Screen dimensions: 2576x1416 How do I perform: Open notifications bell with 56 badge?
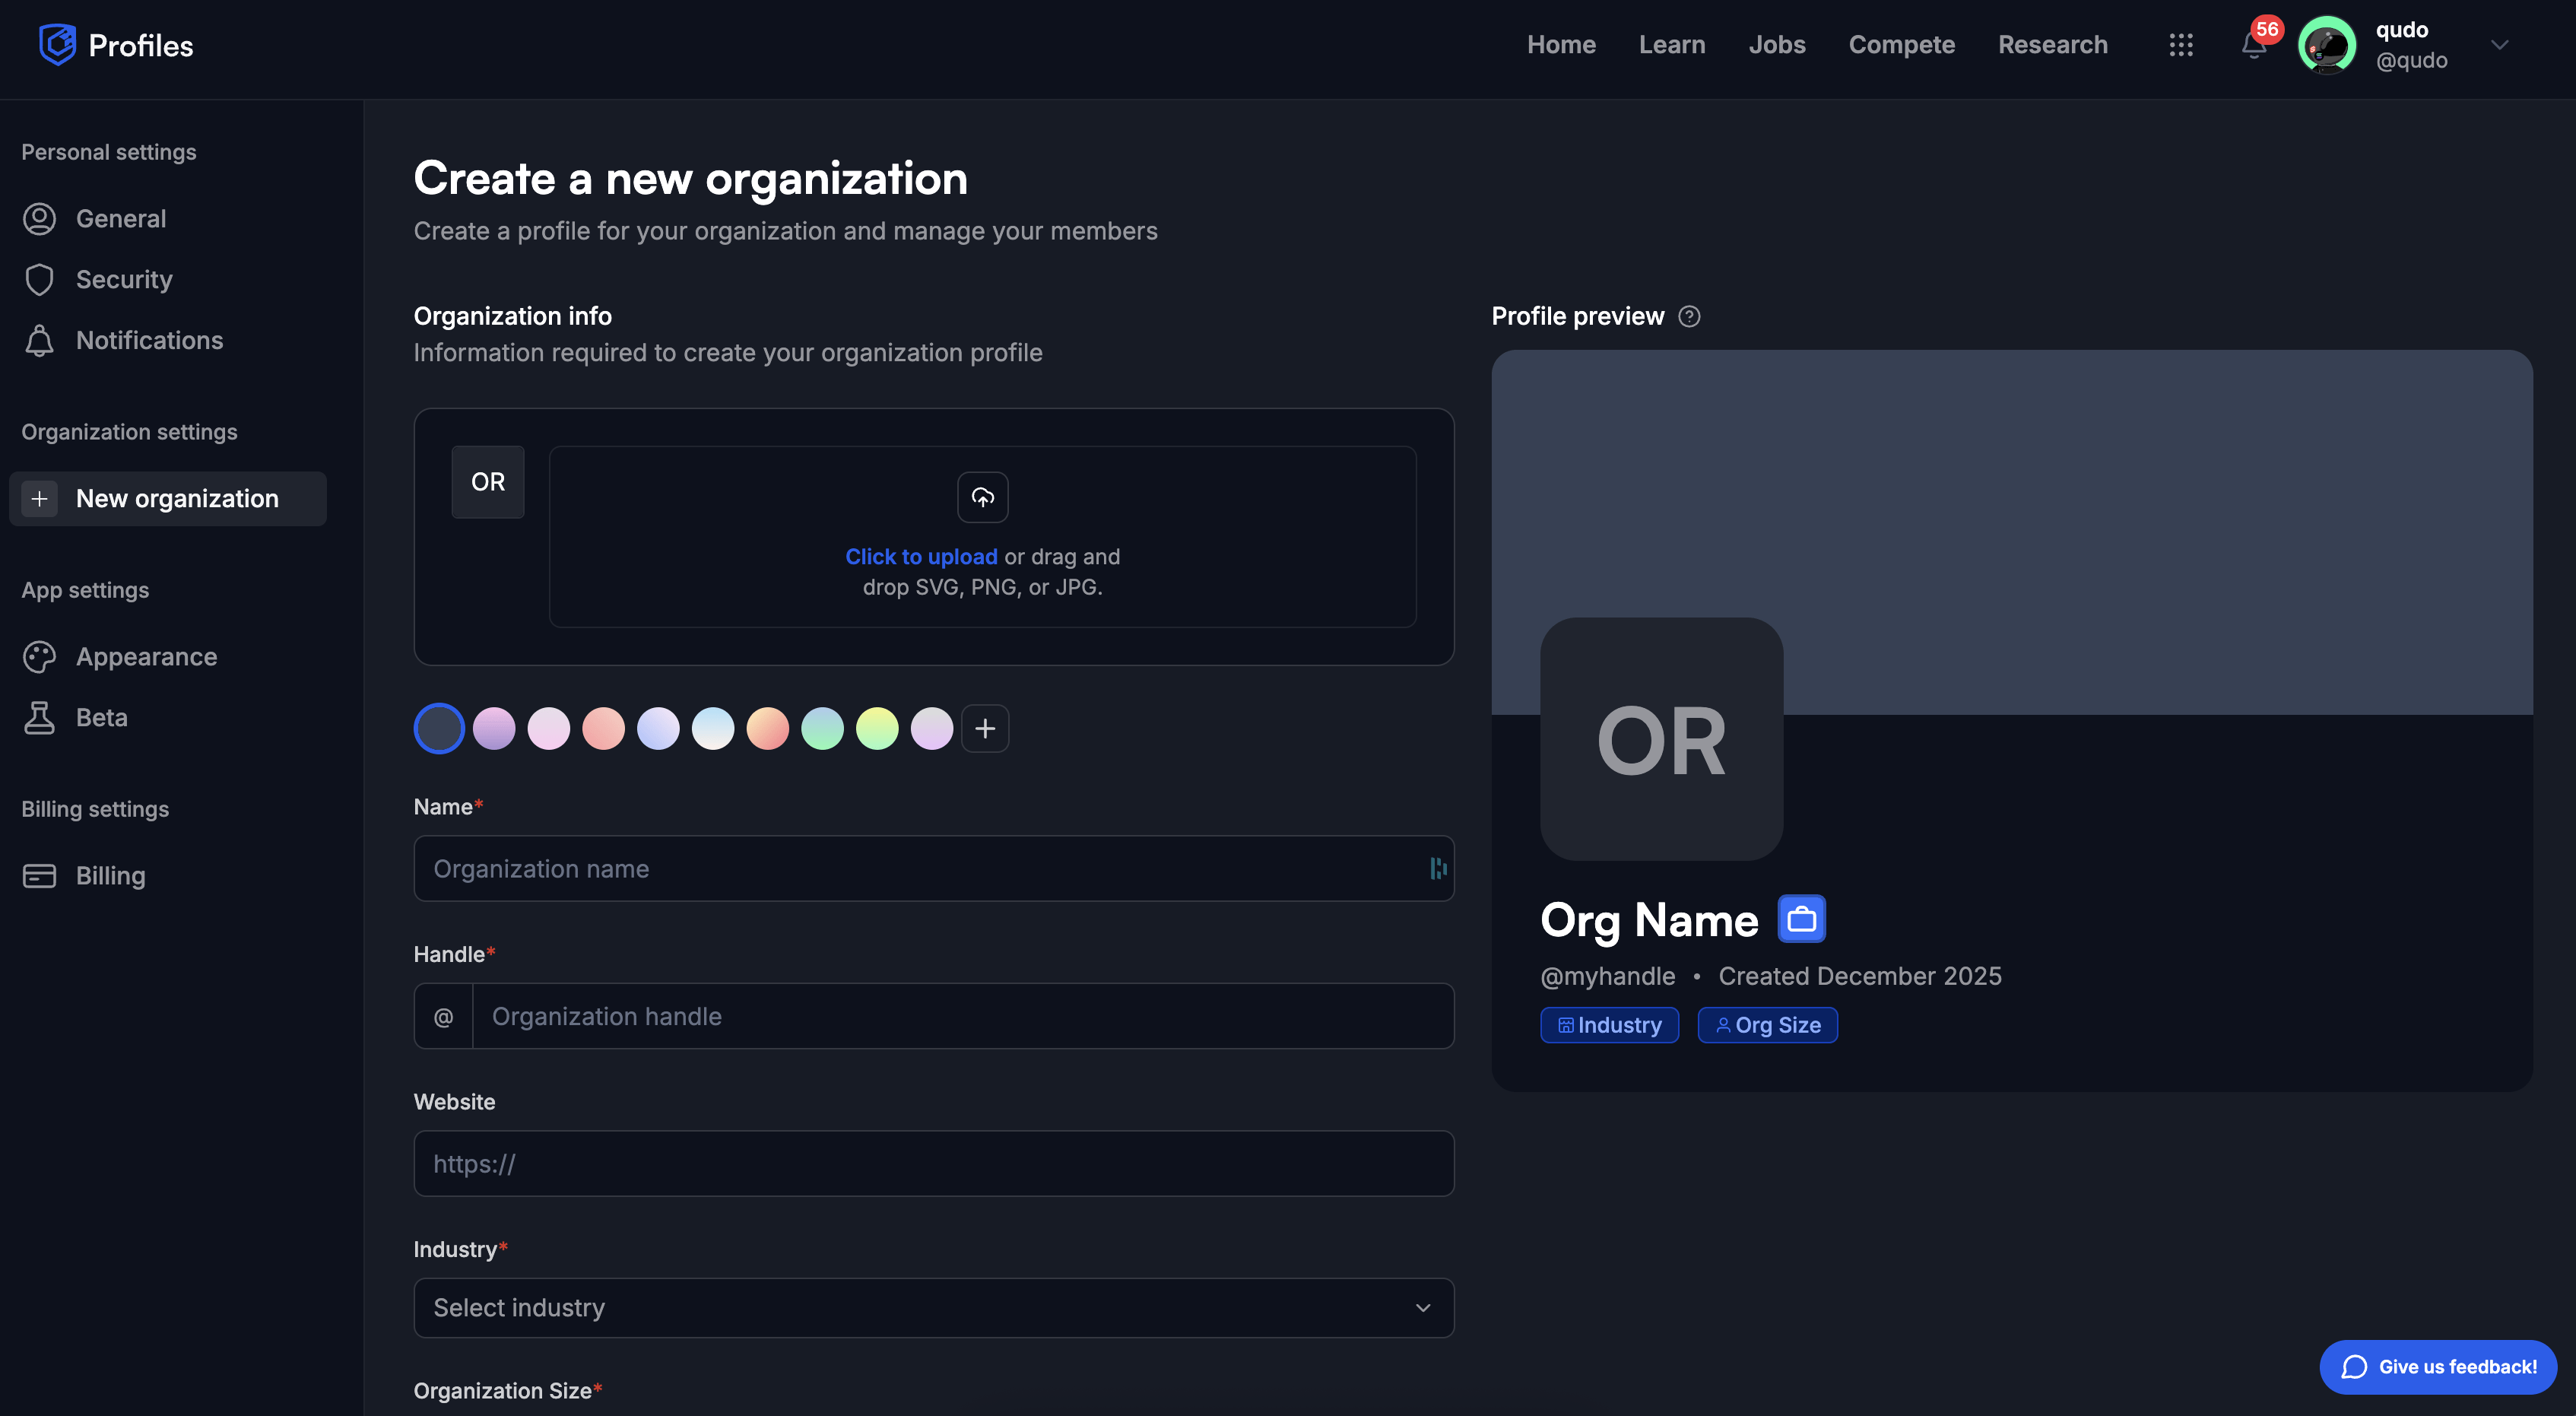[2253, 45]
